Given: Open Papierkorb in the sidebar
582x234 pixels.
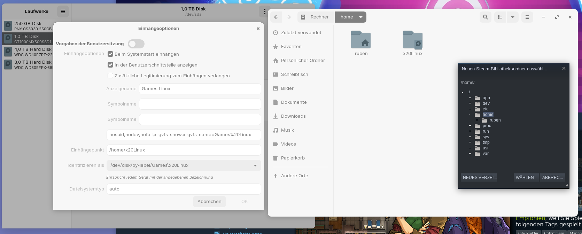Looking at the screenshot, I should pos(301,158).
